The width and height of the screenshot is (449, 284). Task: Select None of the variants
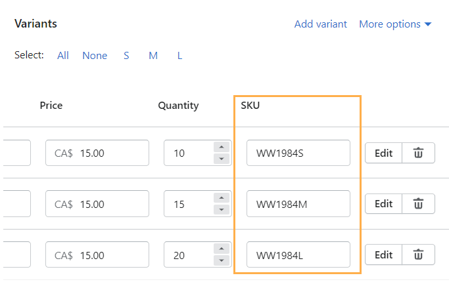pyautogui.click(x=95, y=56)
